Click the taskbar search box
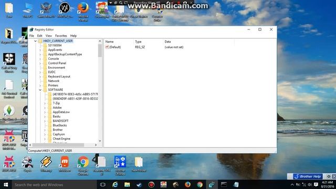The height and width of the screenshot is (189, 336). (54, 184)
